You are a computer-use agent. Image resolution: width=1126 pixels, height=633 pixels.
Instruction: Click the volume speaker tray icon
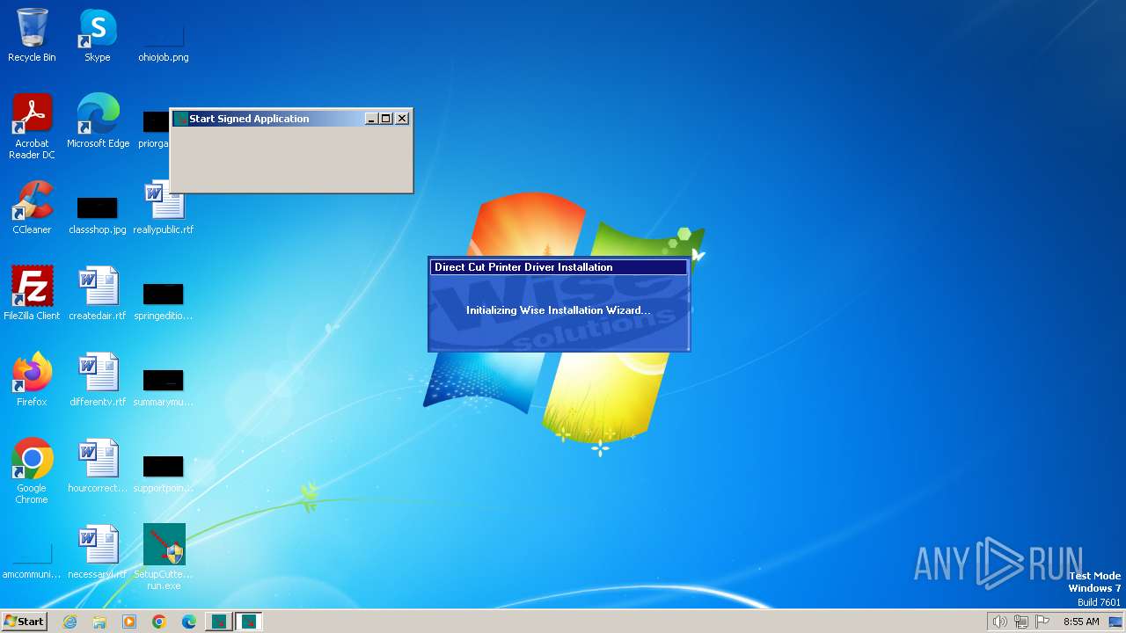(x=999, y=622)
